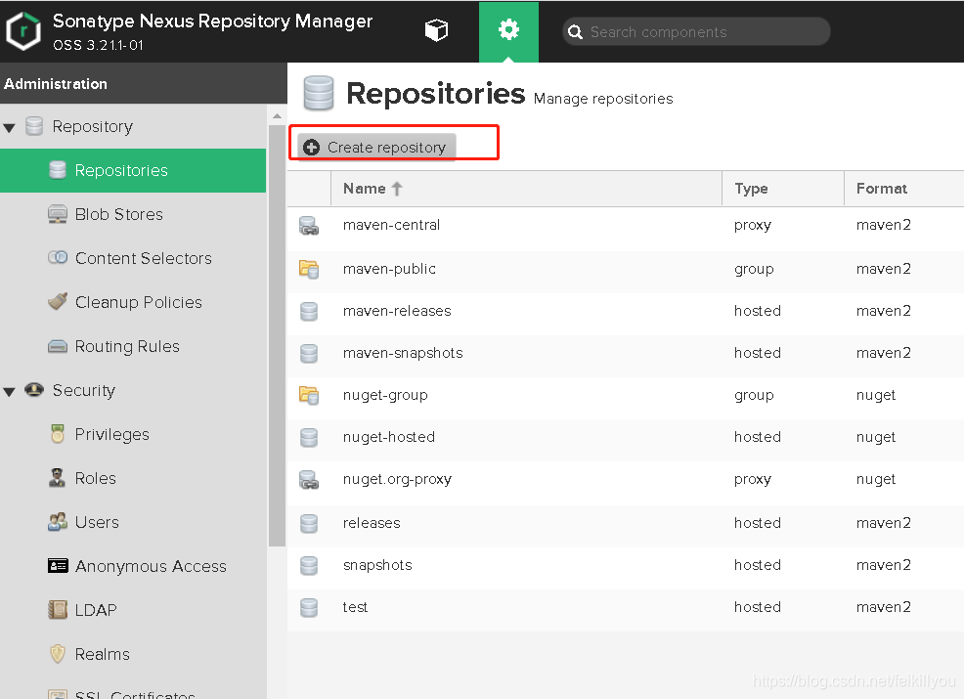Open the maven-central repository
964x699 pixels.
pos(391,225)
